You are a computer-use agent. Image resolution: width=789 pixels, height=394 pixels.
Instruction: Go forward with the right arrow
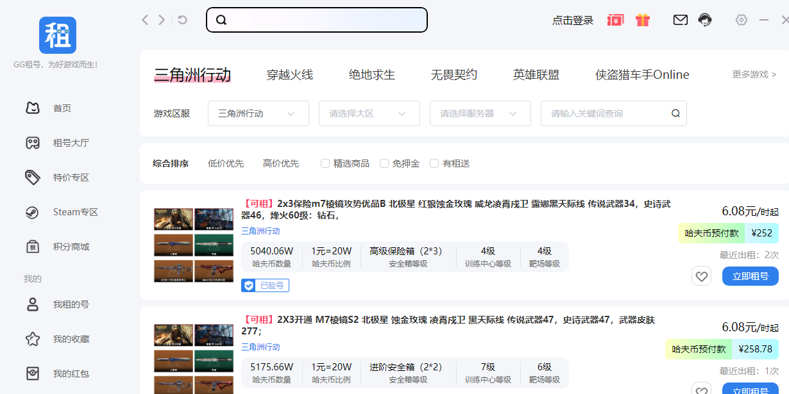point(162,20)
